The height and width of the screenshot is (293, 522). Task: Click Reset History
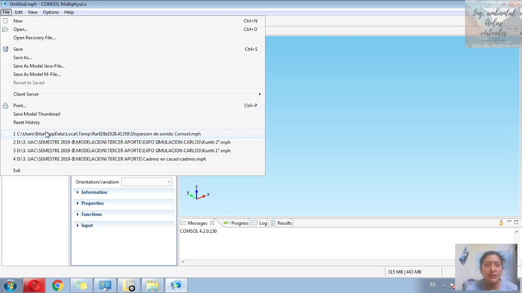133,122
